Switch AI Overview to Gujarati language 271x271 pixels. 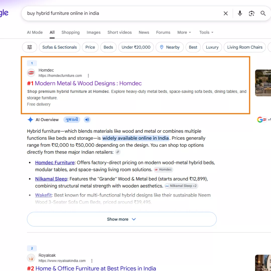coord(72,120)
